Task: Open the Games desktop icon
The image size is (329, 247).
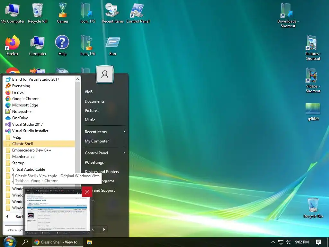Action: [63, 13]
